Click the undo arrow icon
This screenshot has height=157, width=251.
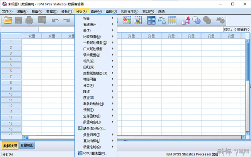pyautogui.click(x=55, y=20)
